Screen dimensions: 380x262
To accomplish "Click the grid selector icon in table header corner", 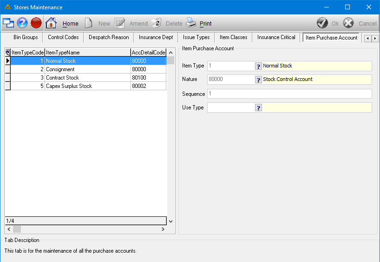I will (7, 53).
